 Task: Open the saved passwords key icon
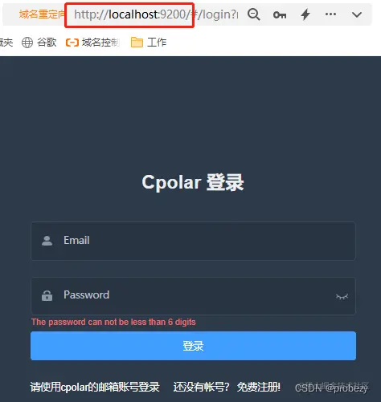(280, 15)
